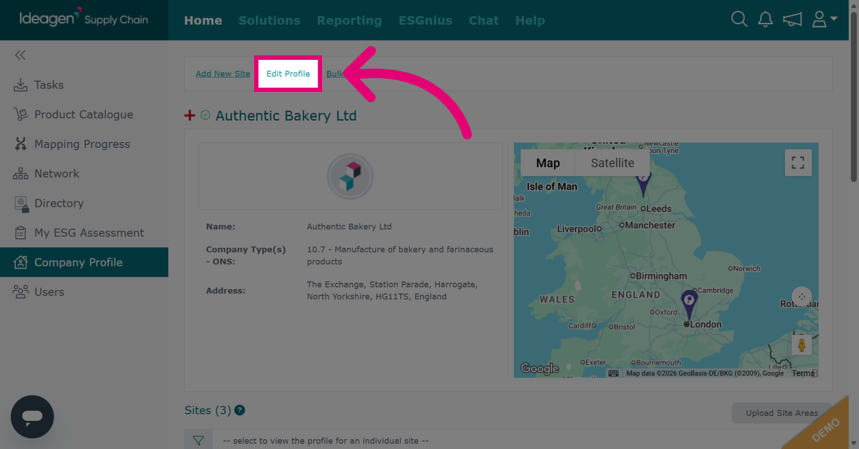Select the Map view type
The height and width of the screenshot is (449, 859).
coord(548,163)
